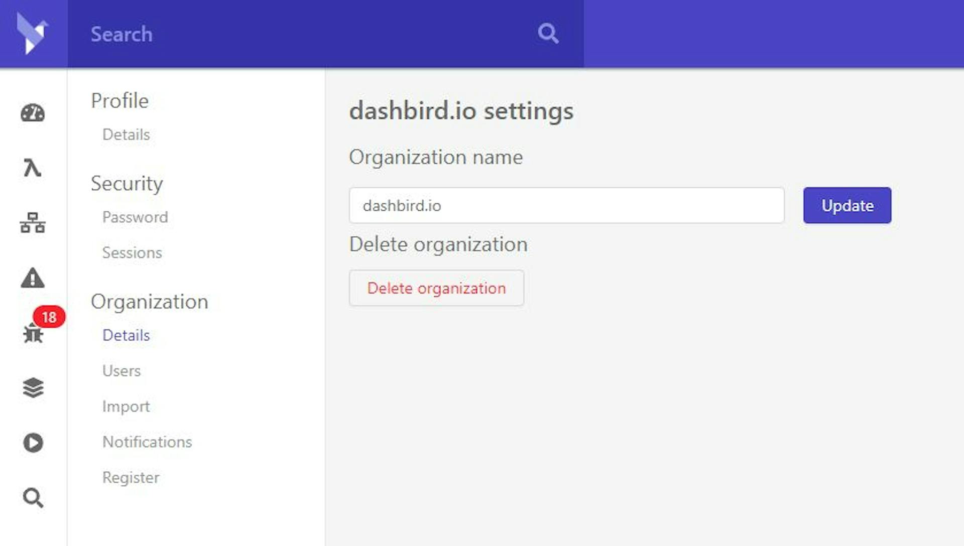The width and height of the screenshot is (964, 546).
Task: Open the bug errors icon
Action: pos(33,333)
